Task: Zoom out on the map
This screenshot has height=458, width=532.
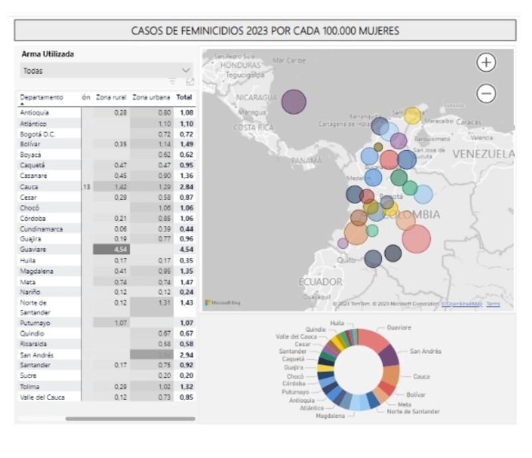Action: click(x=487, y=94)
